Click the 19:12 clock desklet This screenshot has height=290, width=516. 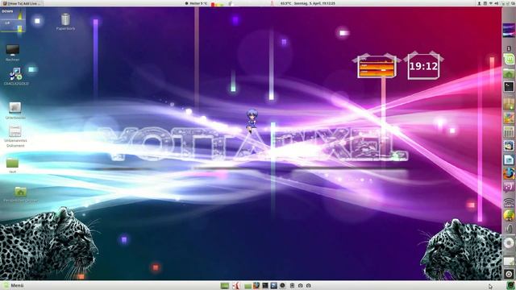click(423, 66)
